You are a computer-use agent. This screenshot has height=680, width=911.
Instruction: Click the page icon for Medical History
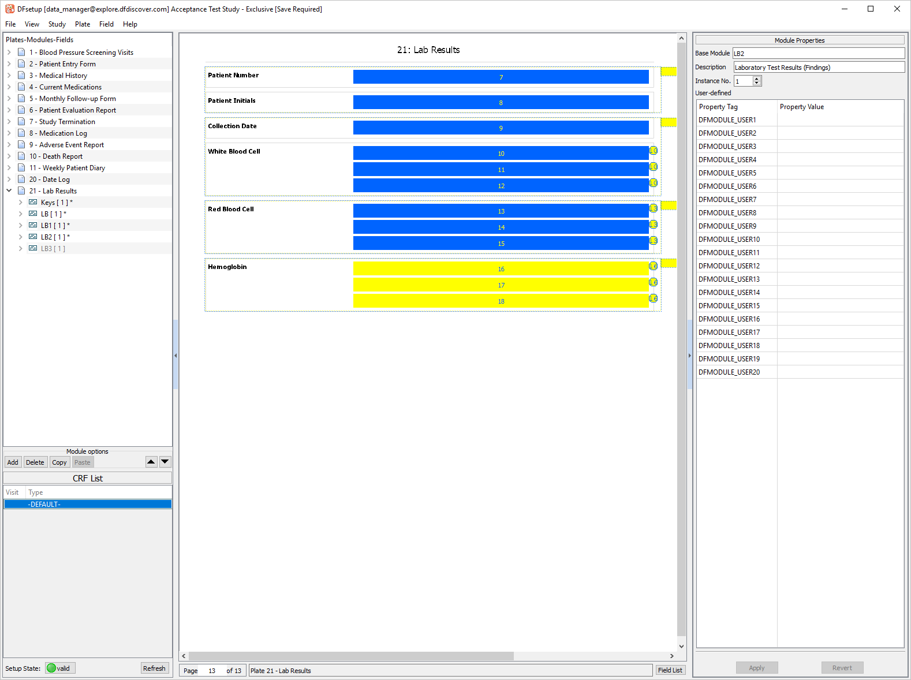click(21, 75)
